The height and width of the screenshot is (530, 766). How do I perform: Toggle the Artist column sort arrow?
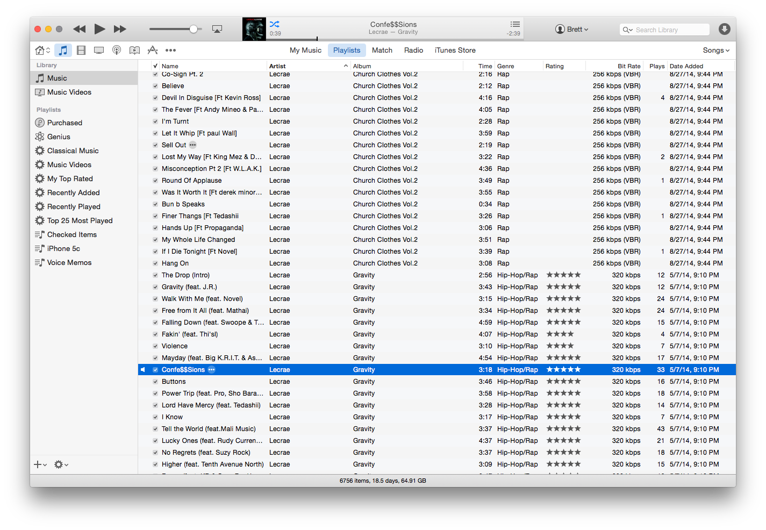[346, 66]
